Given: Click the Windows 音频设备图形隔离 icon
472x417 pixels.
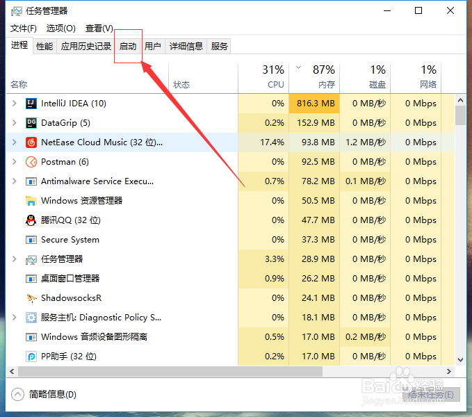Looking at the screenshot, I should (x=31, y=337).
